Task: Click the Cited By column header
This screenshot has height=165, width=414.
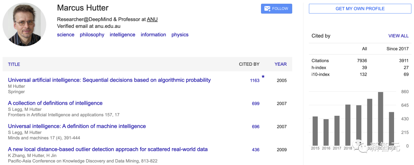Action: pos(249,64)
